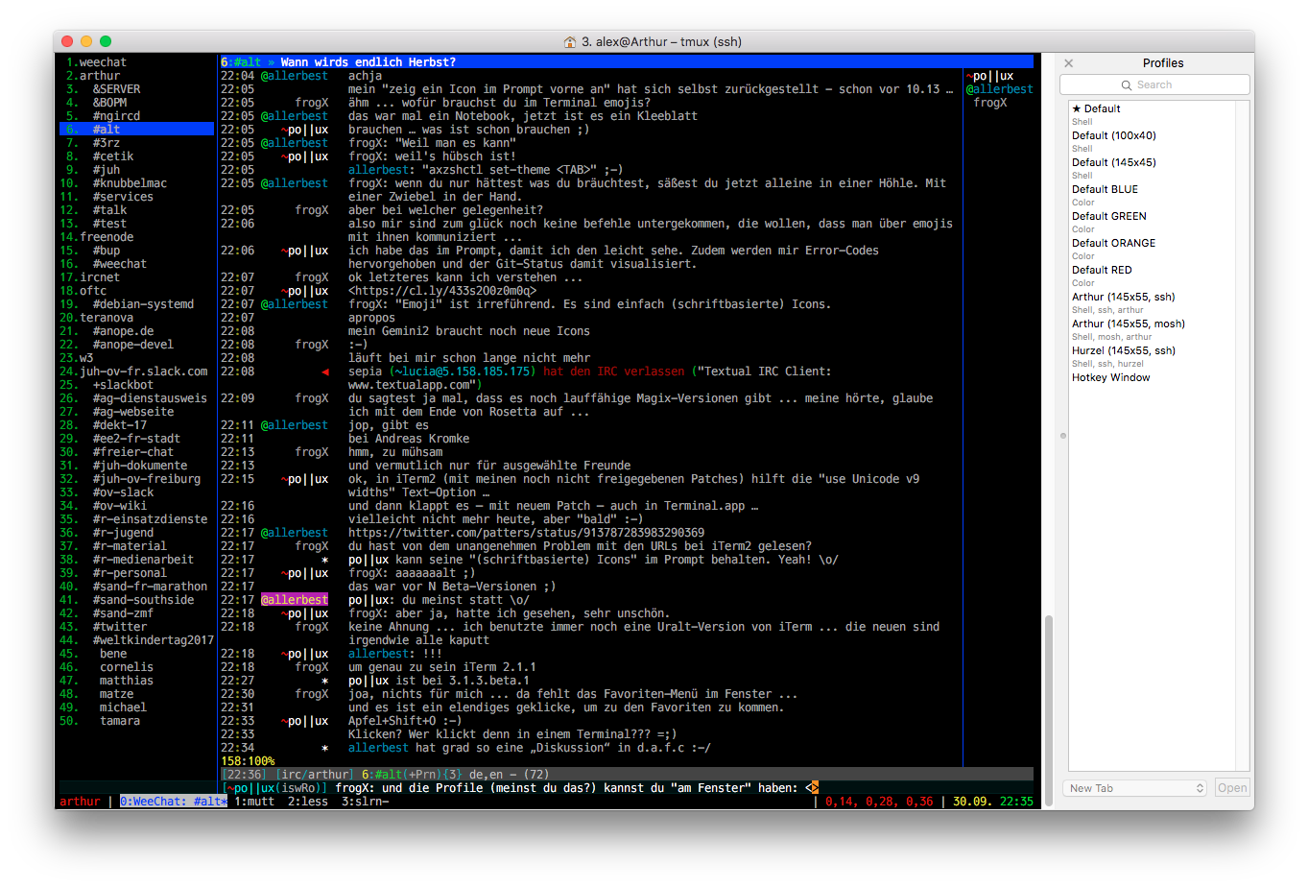
Task: Click frogX in the nicklist
Action: click(989, 103)
